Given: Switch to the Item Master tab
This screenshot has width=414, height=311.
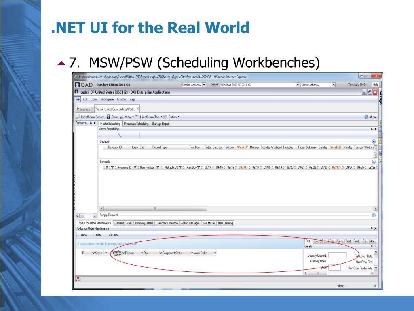Looking at the screenshot, I should pyautogui.click(x=209, y=223).
